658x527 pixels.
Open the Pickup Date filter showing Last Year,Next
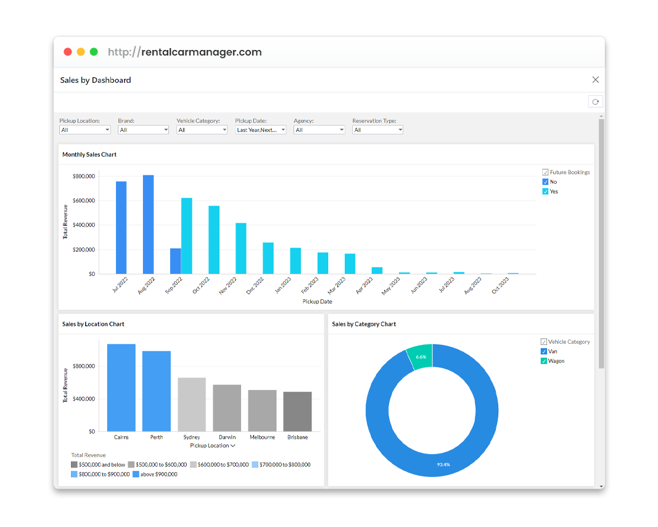tap(260, 130)
